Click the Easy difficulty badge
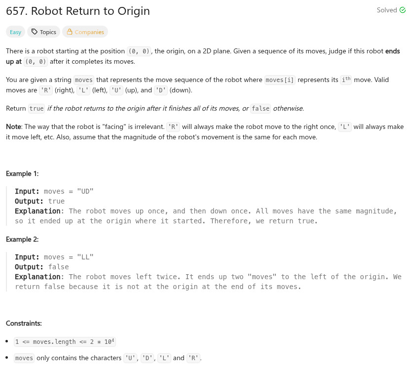Image resolution: width=413 pixels, height=375 pixels. 16,32
